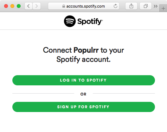Image resolution: width=167 pixels, height=132 pixels.
Task: Click the 'Spotify account.' heading line
Action: click(x=83, y=60)
